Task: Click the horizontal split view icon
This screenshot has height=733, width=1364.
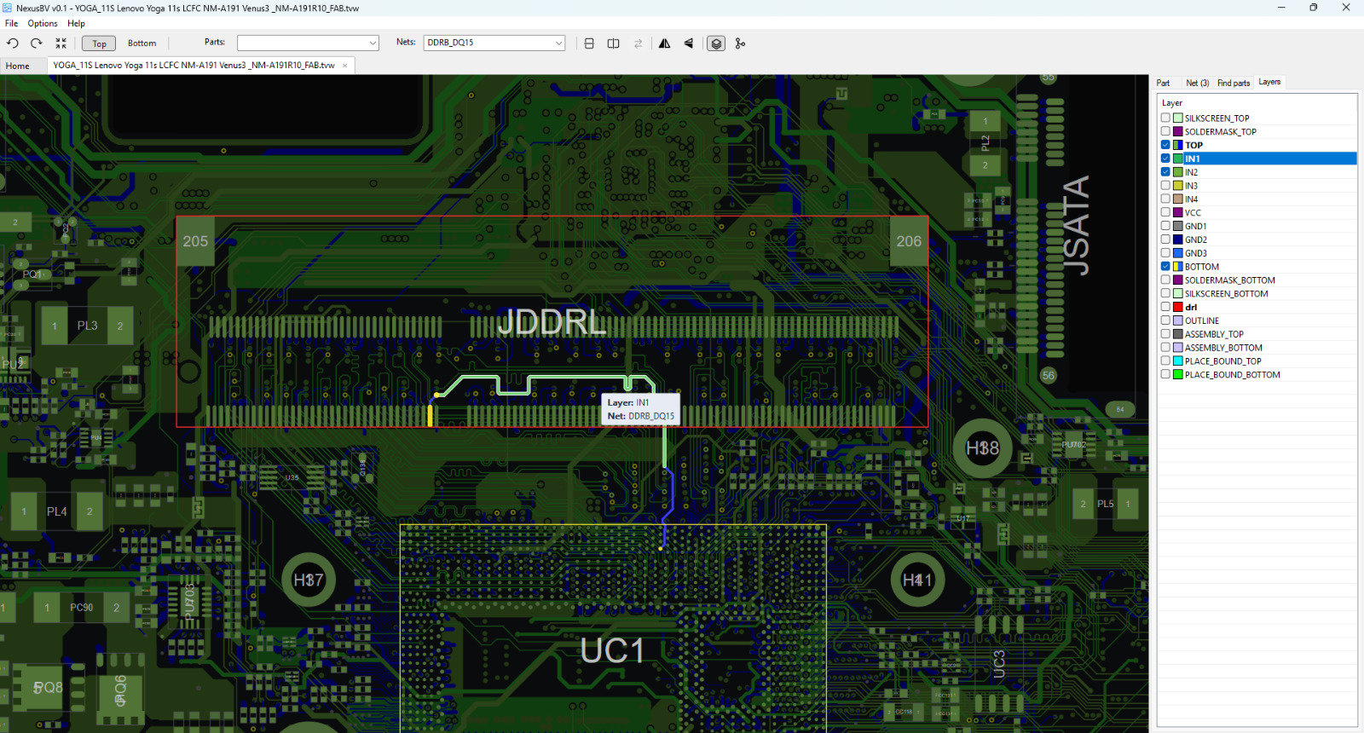Action: tap(589, 43)
